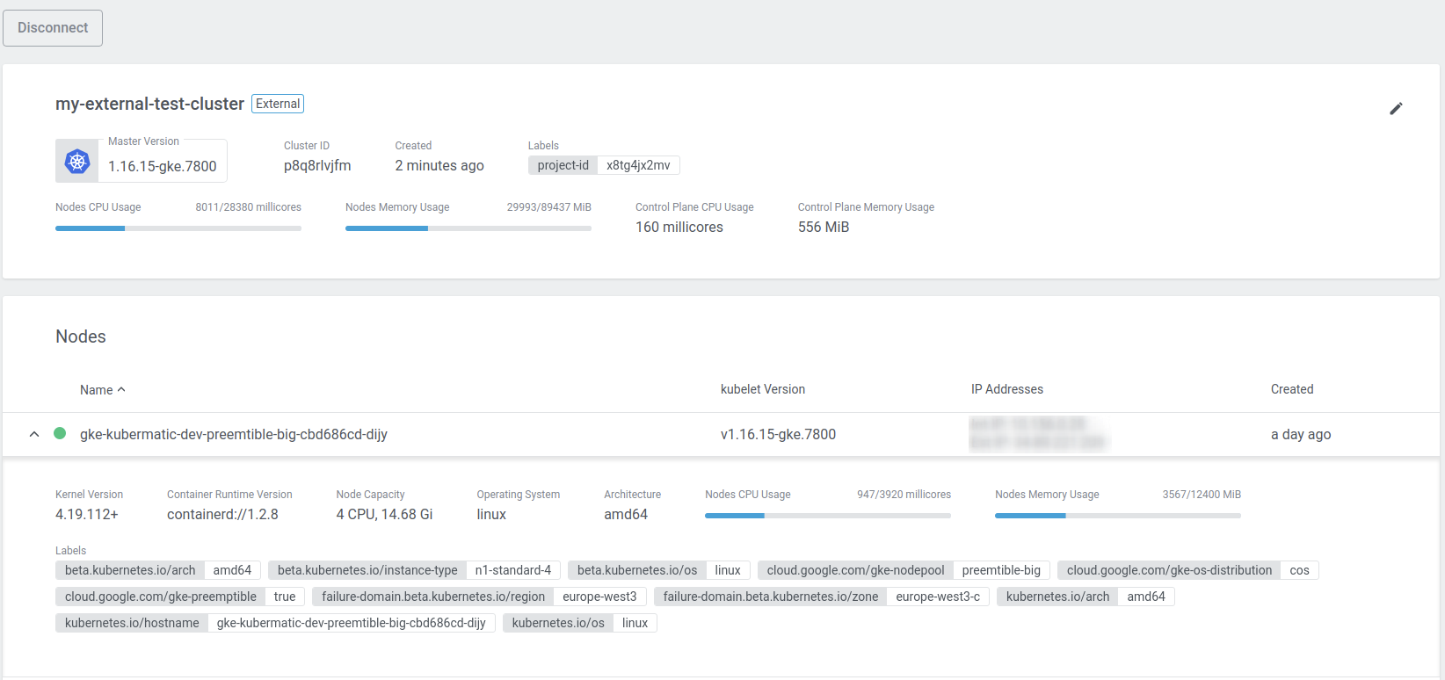Click the kubelet Version column header
The height and width of the screenshot is (680, 1445).
pos(762,389)
